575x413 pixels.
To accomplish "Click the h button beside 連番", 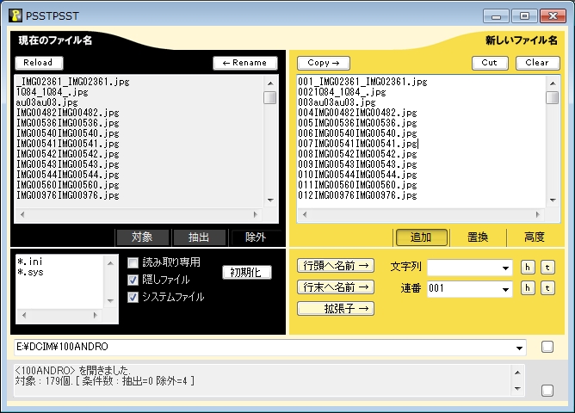I will pyautogui.click(x=528, y=288).
